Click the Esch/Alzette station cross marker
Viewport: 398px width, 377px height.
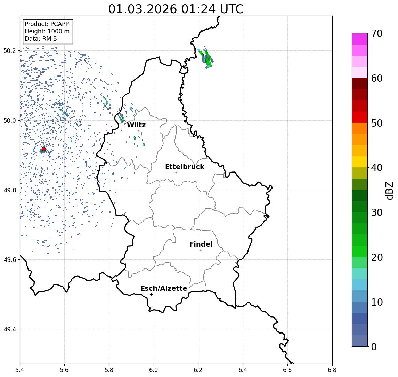(x=151, y=295)
